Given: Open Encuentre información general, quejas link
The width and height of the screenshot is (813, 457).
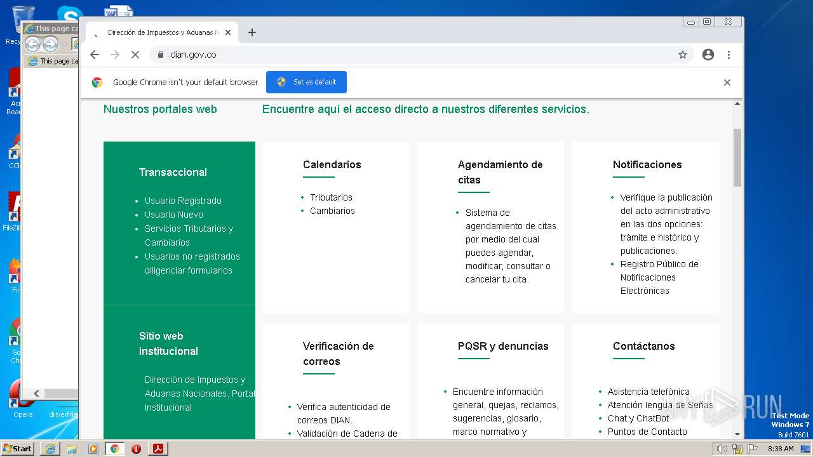Looking at the screenshot, I should click(x=506, y=411).
